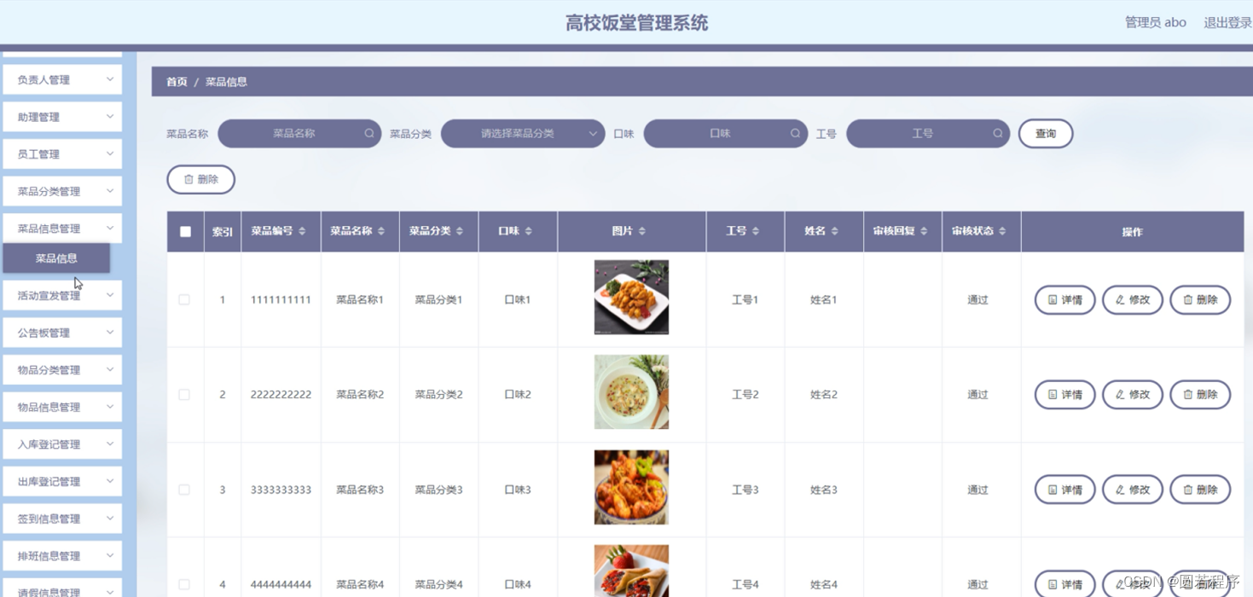The height and width of the screenshot is (597, 1253).
Task: Open 详情 for 菜品名称3 row
Action: click(1064, 490)
